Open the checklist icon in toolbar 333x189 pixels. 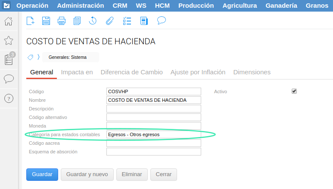click(x=127, y=21)
